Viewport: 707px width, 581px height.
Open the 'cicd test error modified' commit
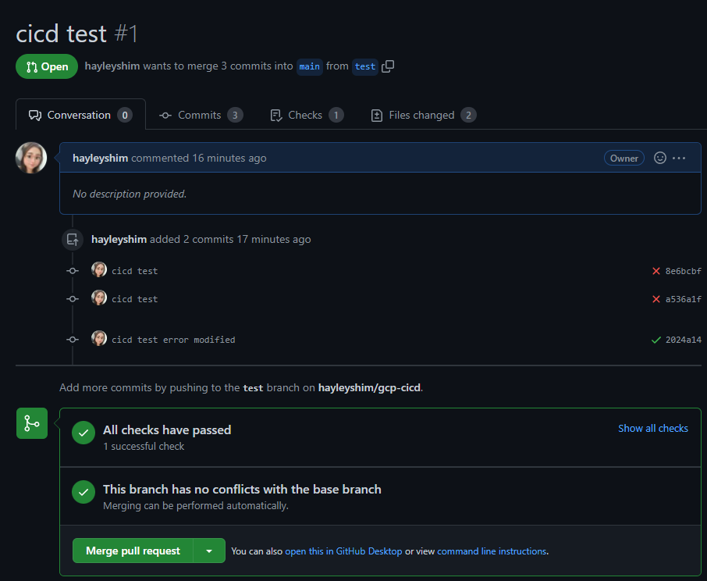pos(173,340)
